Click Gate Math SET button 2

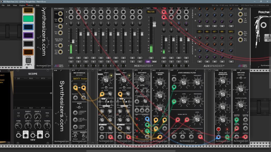137,125
